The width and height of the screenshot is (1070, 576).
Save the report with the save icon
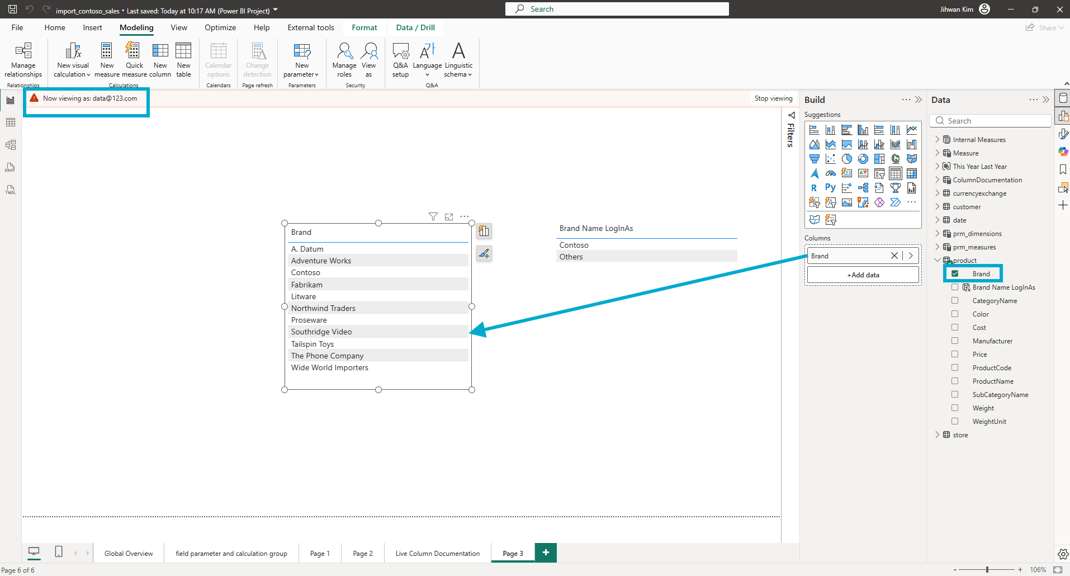click(12, 10)
